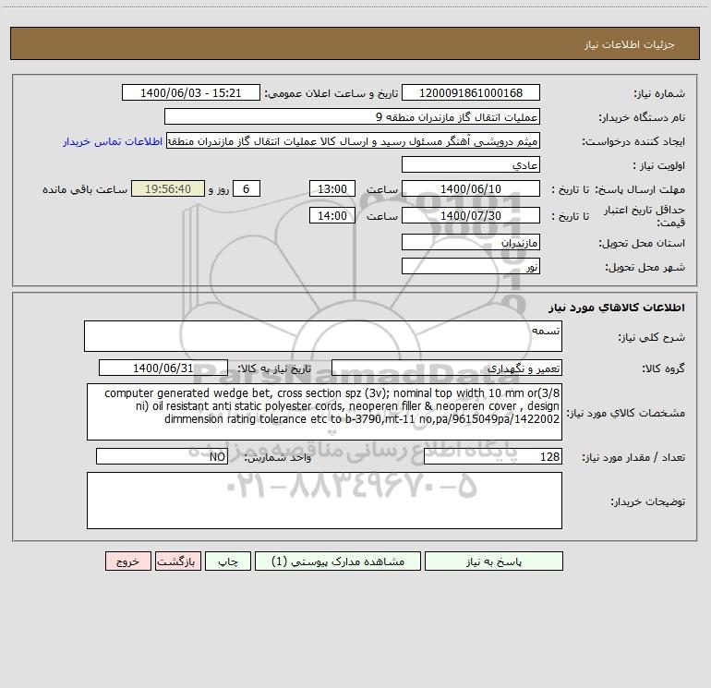Click the request creator name field
Viewport: 711px width, 688px height.
353,141
